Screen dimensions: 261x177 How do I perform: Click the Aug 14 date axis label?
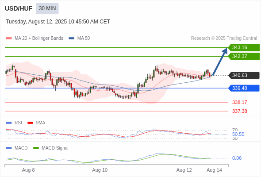pyautogui.click(x=214, y=170)
